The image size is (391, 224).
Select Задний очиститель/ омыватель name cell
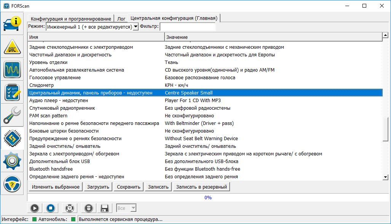pyautogui.click(x=65, y=146)
